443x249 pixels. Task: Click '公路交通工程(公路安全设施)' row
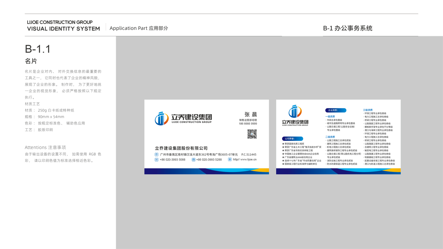coord(340,127)
